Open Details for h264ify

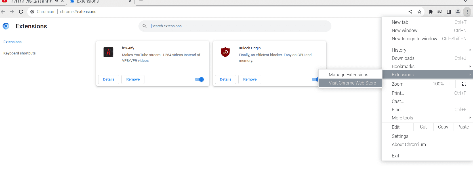click(109, 79)
